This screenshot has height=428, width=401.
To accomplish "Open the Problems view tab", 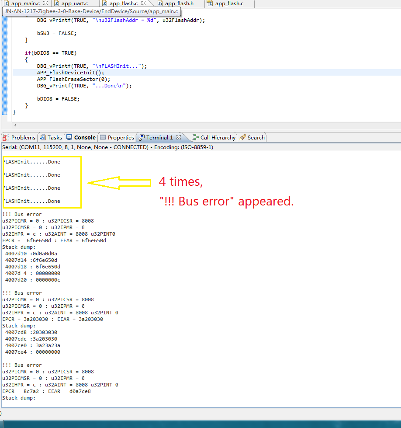I will [19, 137].
